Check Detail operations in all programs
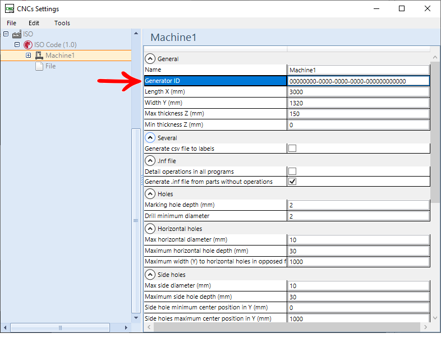This screenshot has height=338, width=441. [x=292, y=171]
